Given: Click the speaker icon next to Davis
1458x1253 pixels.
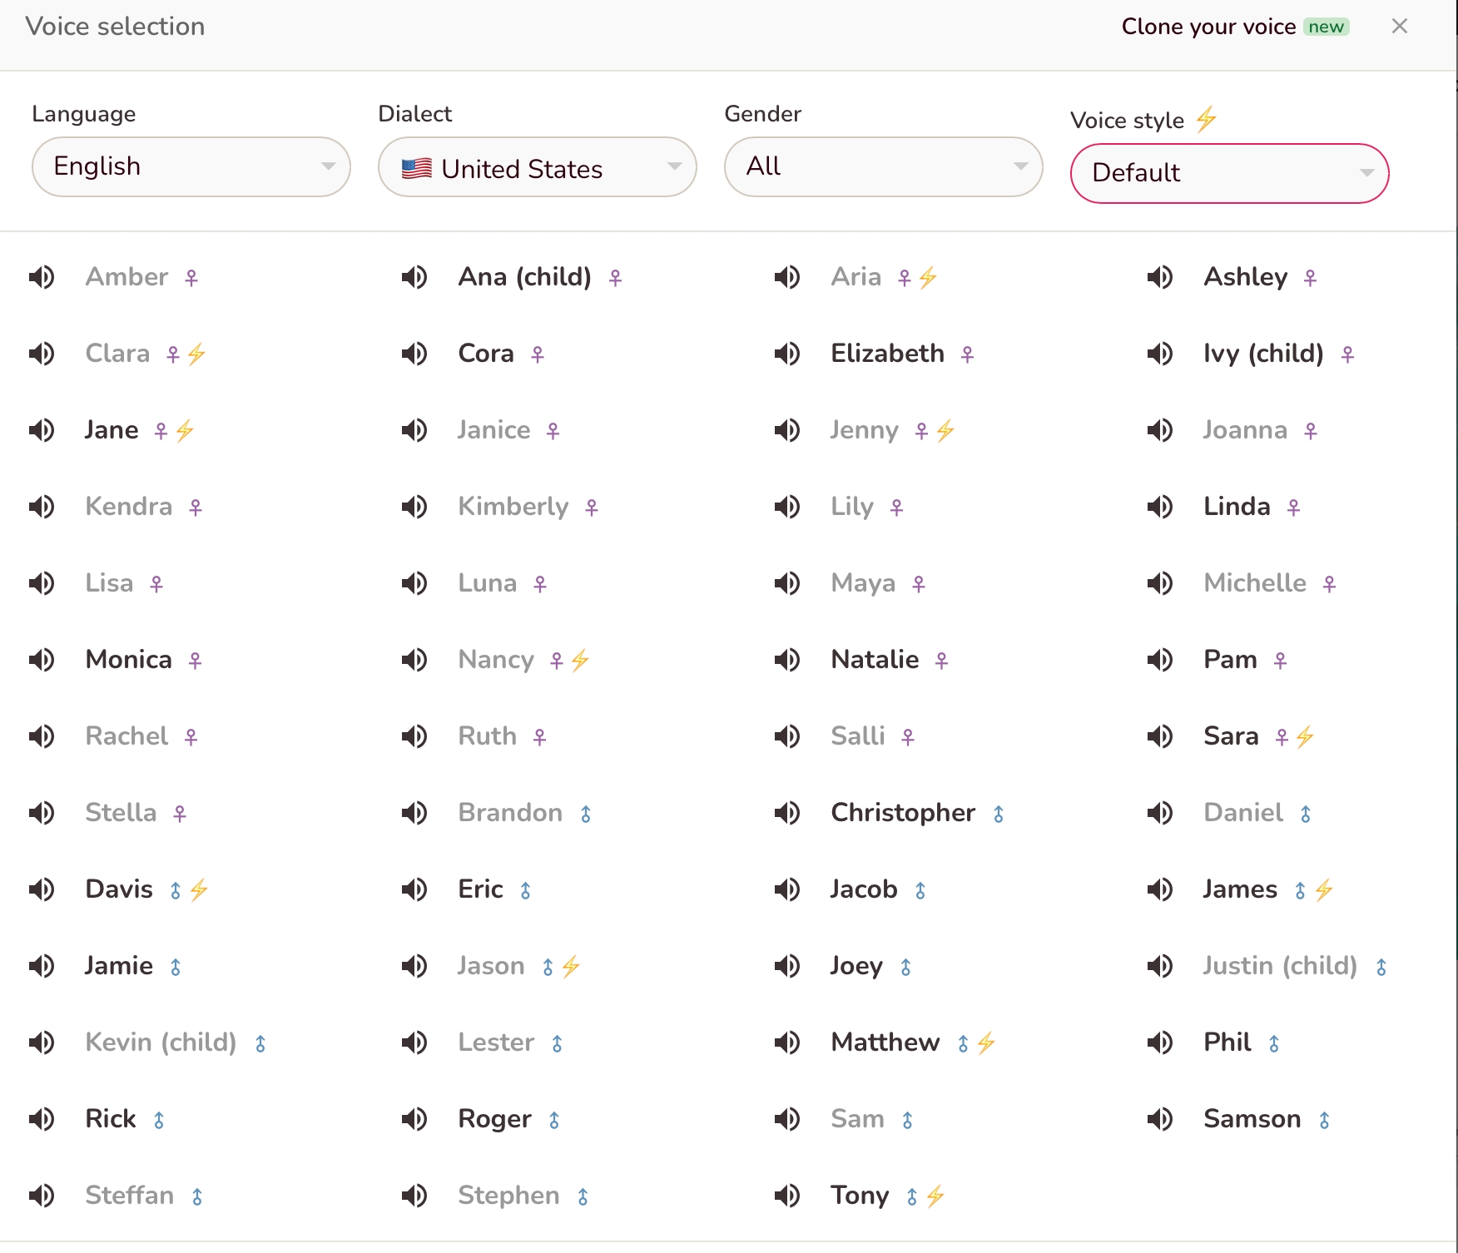Looking at the screenshot, I should coord(42,889).
